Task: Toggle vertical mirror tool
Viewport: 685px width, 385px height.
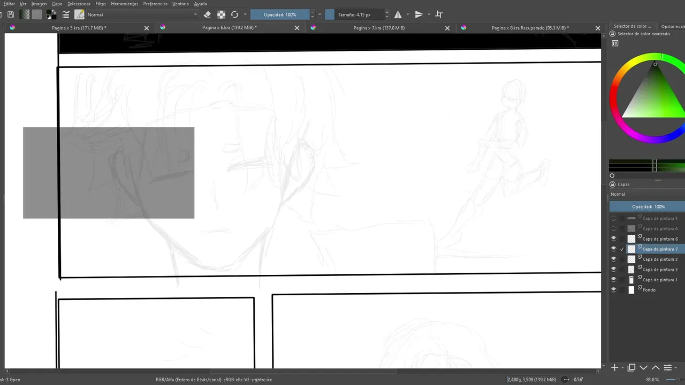Action: point(418,14)
